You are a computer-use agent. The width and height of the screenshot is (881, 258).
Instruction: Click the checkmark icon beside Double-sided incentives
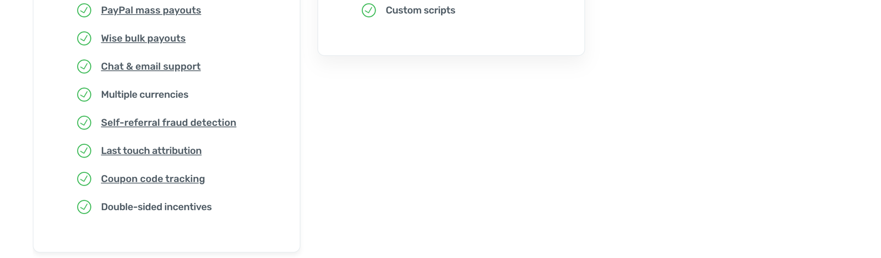click(84, 207)
